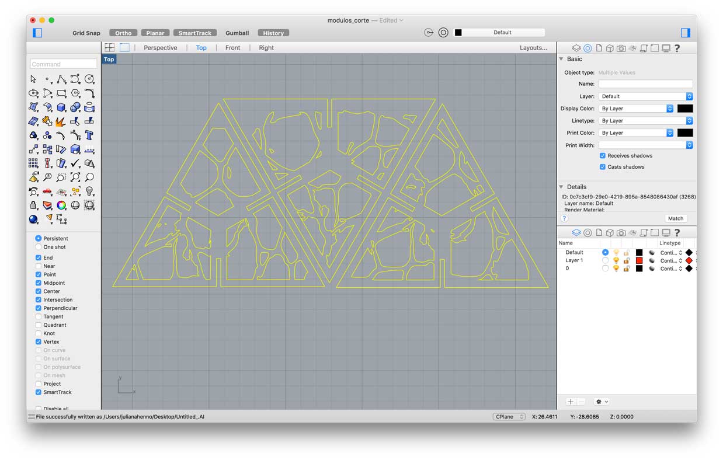
Task: Open the gear menu in layers panel
Action: (602, 402)
